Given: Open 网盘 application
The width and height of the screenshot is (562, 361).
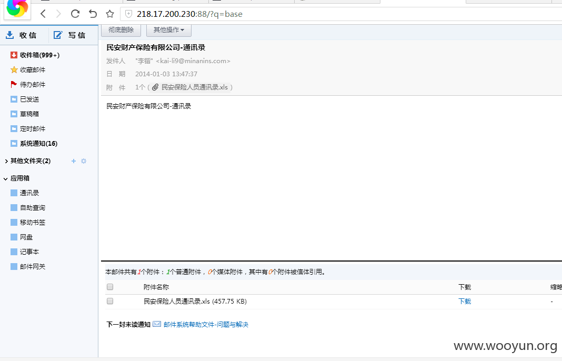Looking at the screenshot, I should tap(26, 237).
